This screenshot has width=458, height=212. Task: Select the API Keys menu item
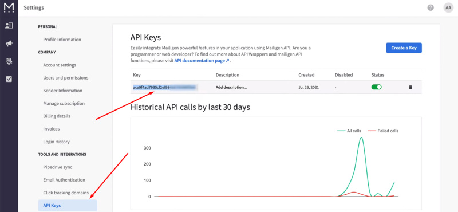click(x=68, y=205)
